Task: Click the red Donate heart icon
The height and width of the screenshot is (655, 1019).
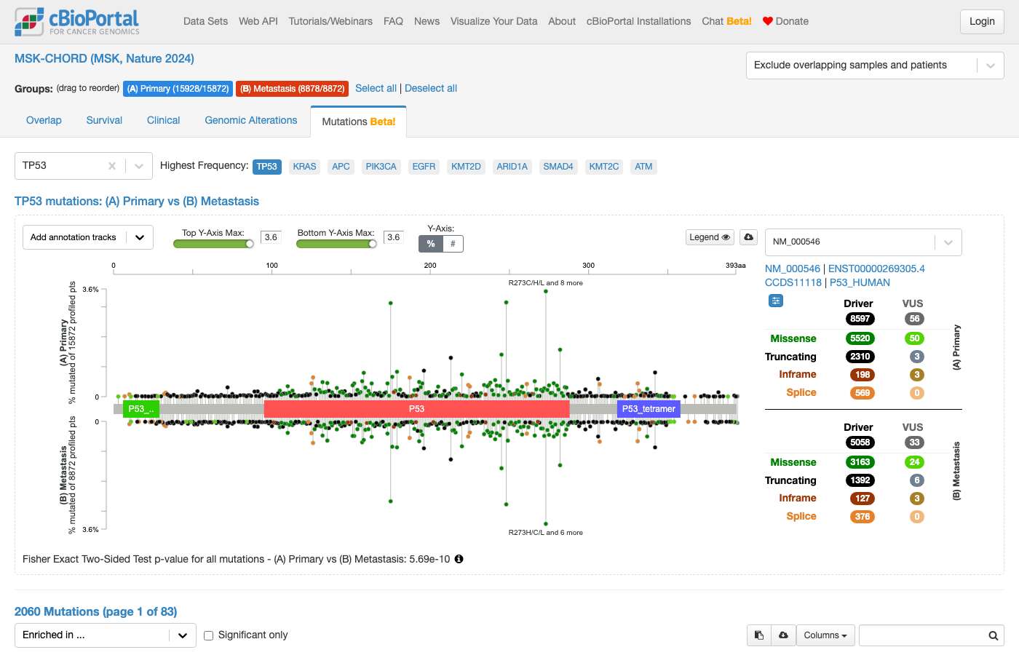Action: pyautogui.click(x=767, y=21)
